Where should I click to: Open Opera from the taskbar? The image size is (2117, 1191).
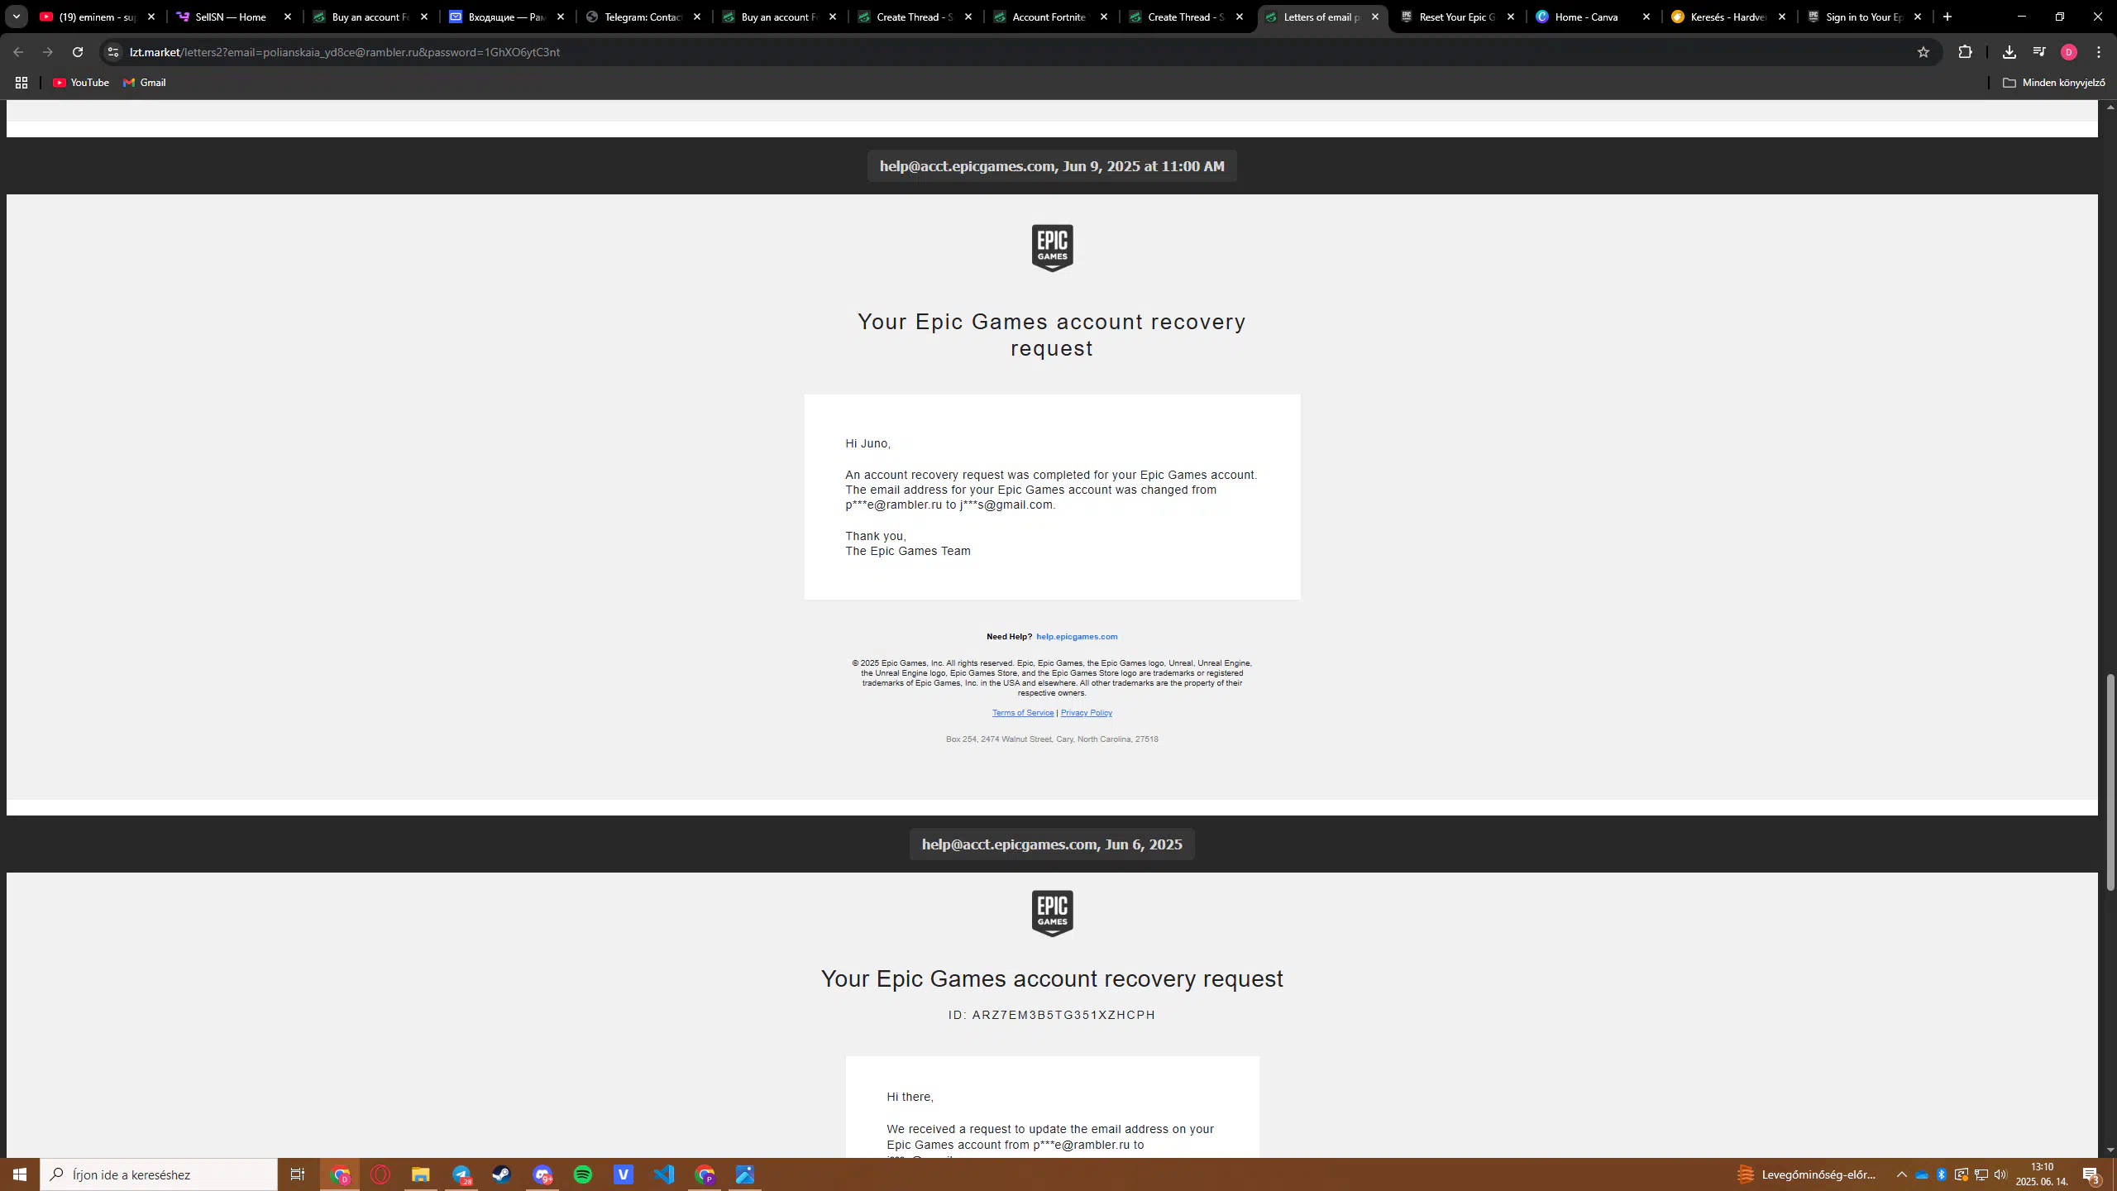pyautogui.click(x=380, y=1174)
